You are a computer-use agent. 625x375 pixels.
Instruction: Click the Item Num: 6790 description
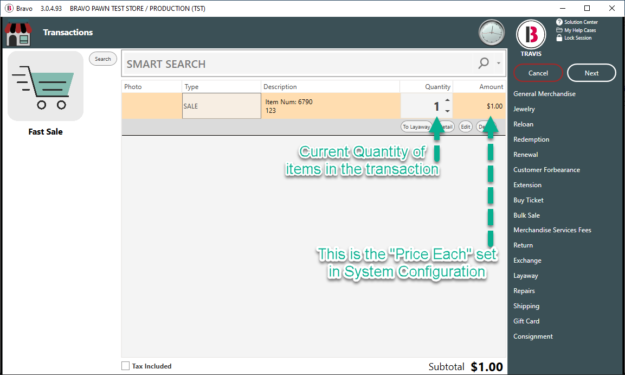point(289,101)
